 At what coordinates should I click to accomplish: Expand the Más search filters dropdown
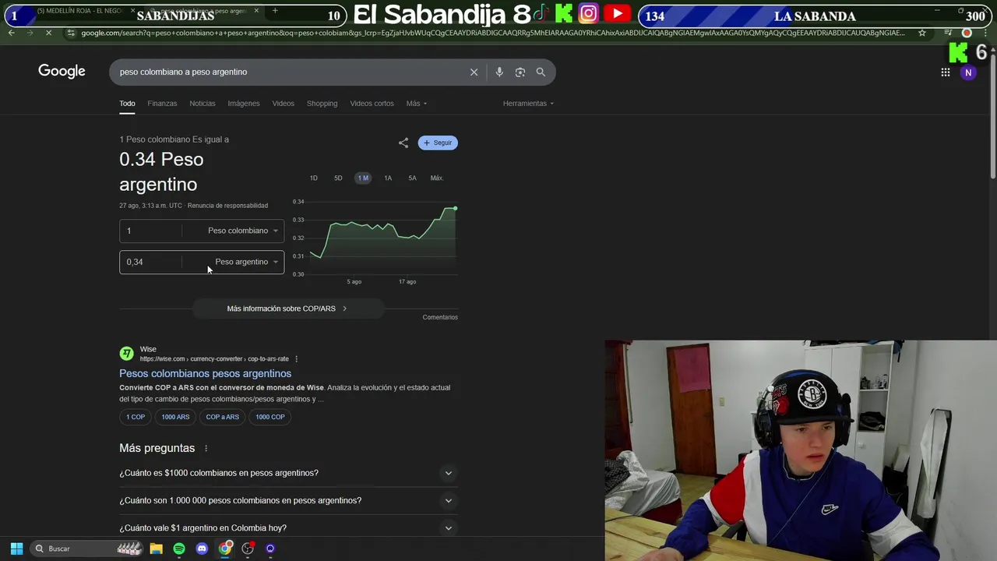[x=417, y=104]
